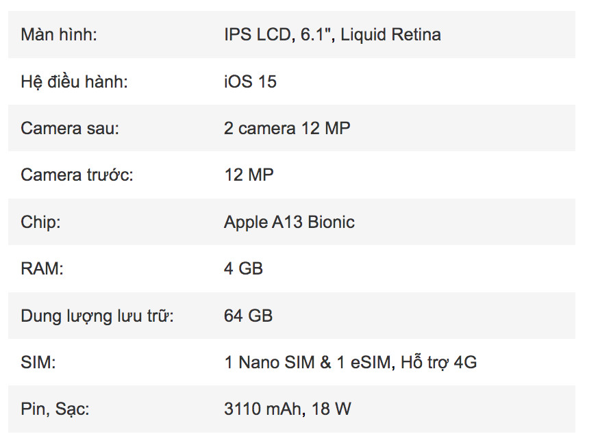The image size is (611, 434).
Task: Click the 'Camera sau:' label
Action: (70, 128)
